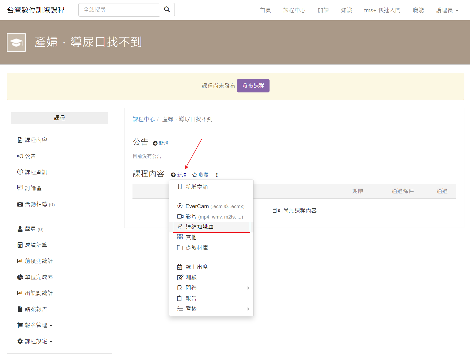The width and height of the screenshot is (470, 358).
Task: Expand the 考核 submenu arrow
Action: [248, 309]
